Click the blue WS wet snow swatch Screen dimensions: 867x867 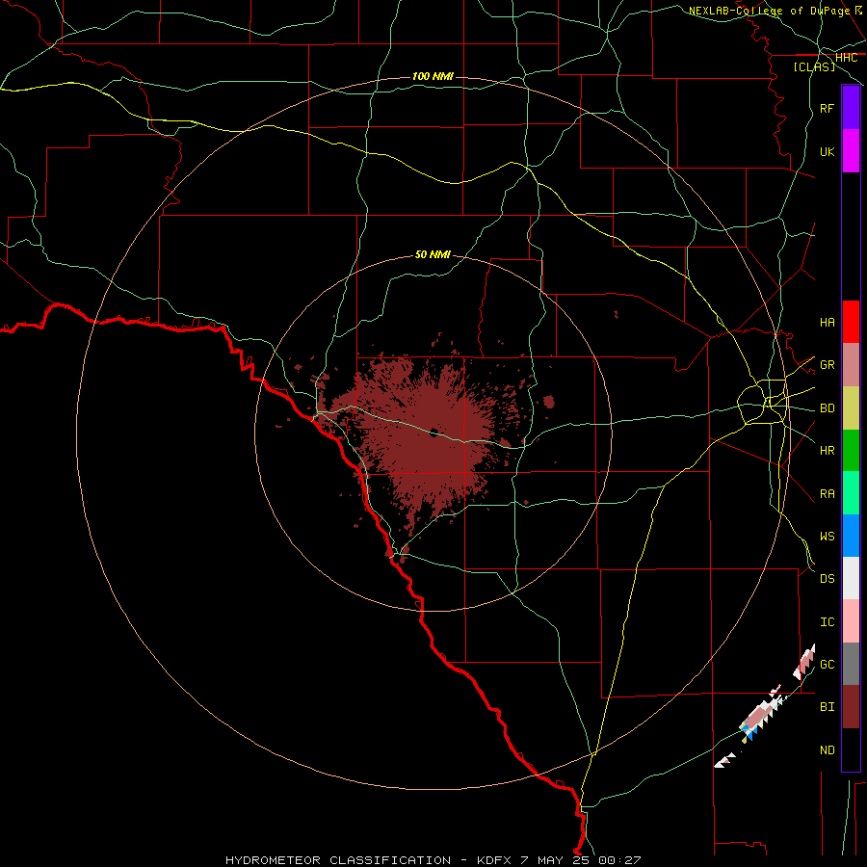coord(851,536)
